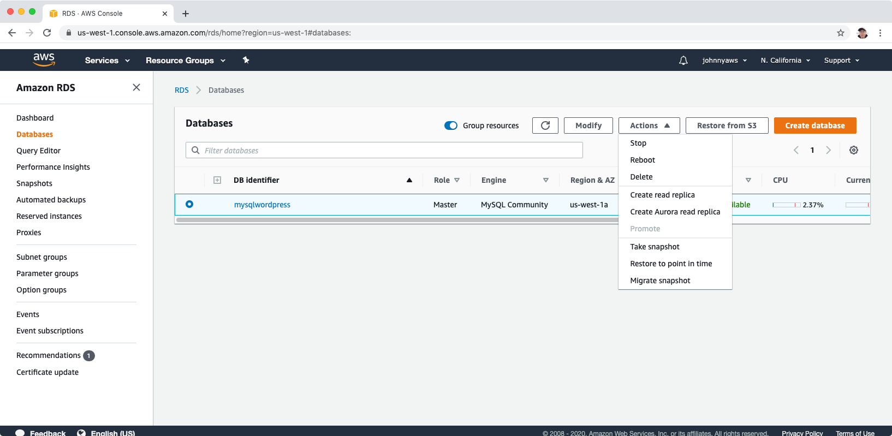Image resolution: width=892 pixels, height=436 pixels.
Task: Click the horizontal table scrollbar
Action: coord(397,220)
